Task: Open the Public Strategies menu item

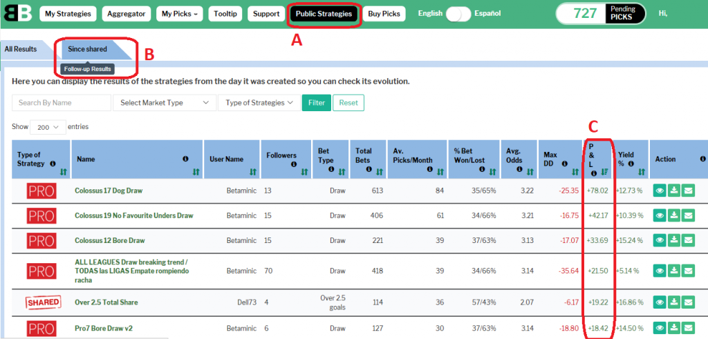Action: [324, 14]
